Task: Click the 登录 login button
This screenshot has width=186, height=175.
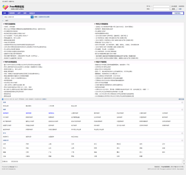Action: click(173, 9)
